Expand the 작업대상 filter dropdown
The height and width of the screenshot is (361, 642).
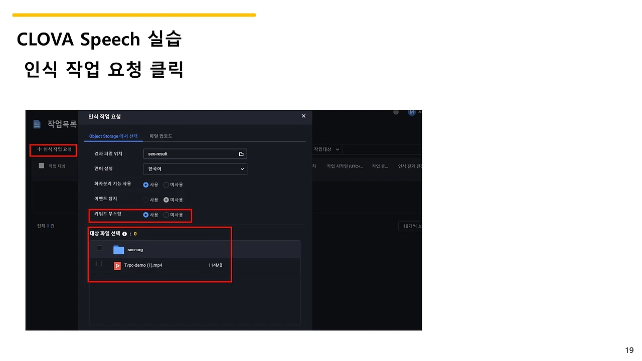tap(327, 149)
